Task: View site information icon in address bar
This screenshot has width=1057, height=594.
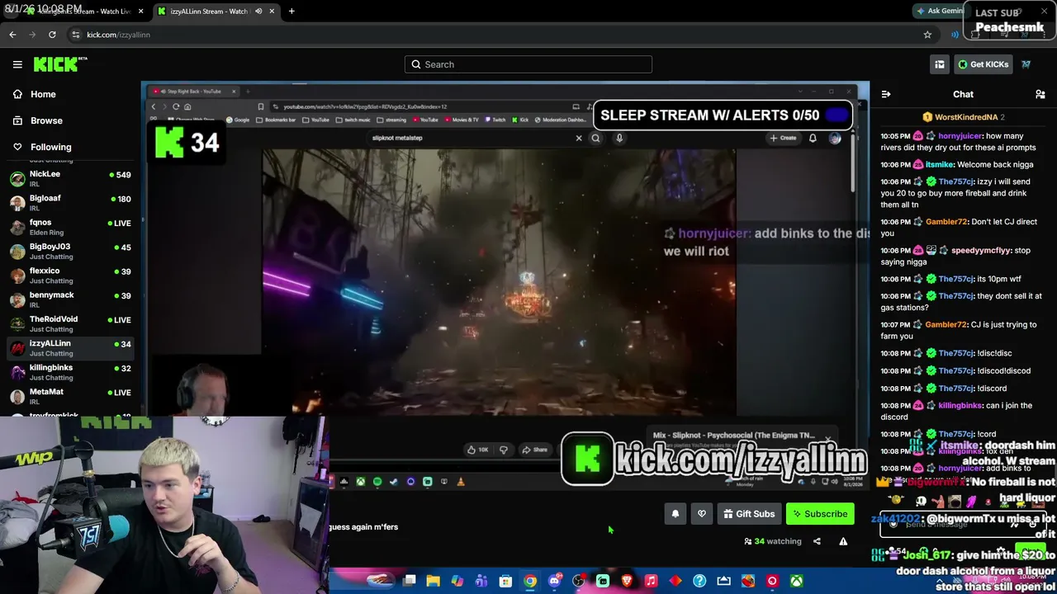Action: click(x=75, y=35)
